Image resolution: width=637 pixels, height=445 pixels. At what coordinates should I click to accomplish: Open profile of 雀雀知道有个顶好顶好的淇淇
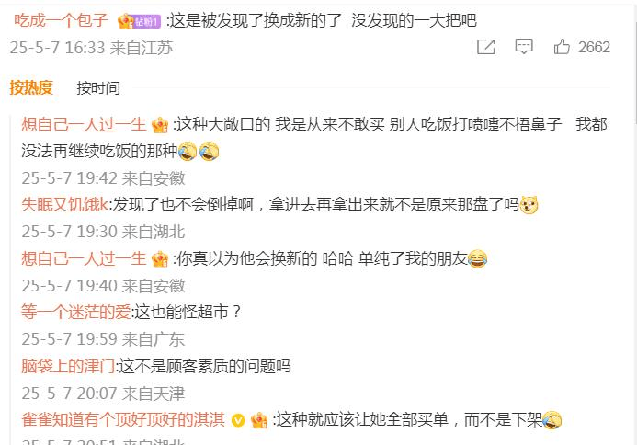tap(123, 420)
